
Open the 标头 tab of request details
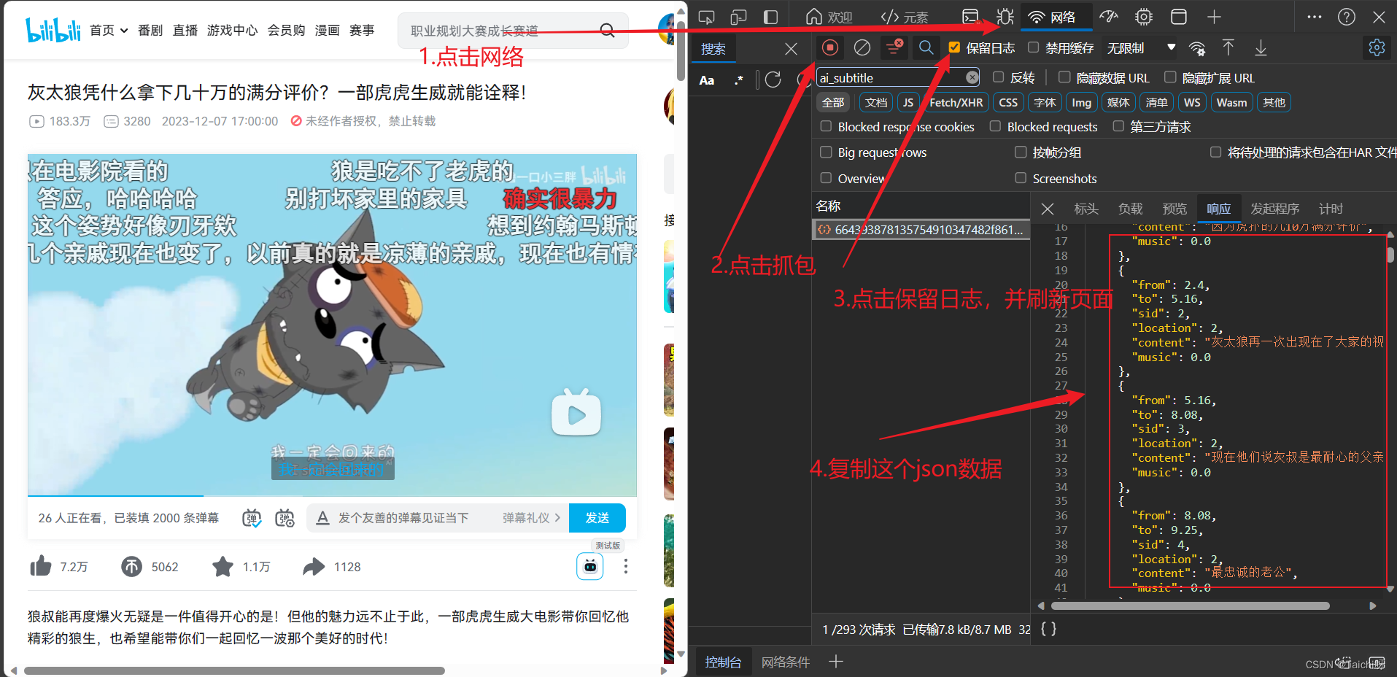[x=1086, y=209]
